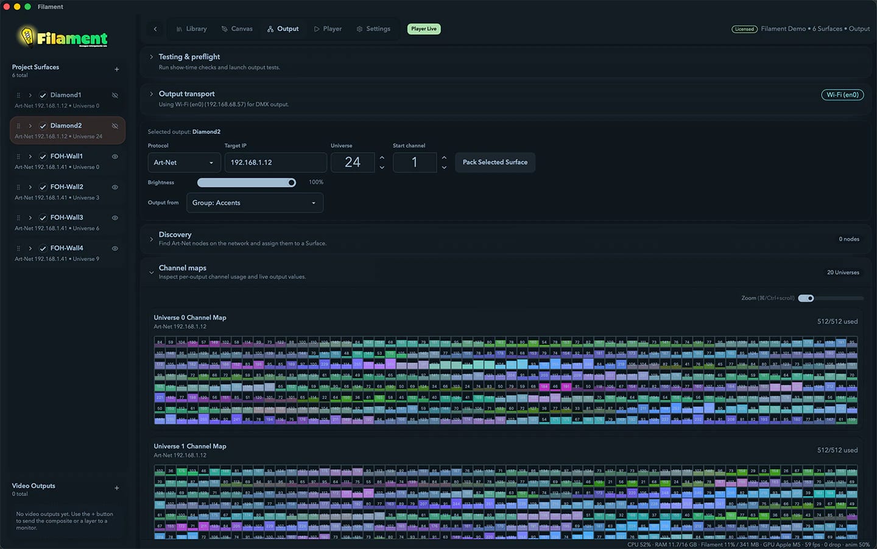Image resolution: width=877 pixels, height=549 pixels.
Task: Switch to the Library tab
Action: tap(191, 29)
